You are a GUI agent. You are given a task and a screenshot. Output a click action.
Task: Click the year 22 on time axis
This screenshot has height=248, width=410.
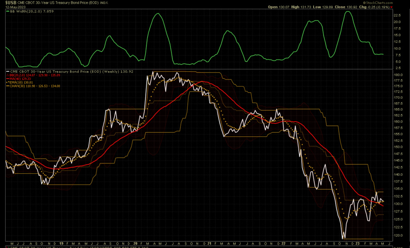(283, 243)
